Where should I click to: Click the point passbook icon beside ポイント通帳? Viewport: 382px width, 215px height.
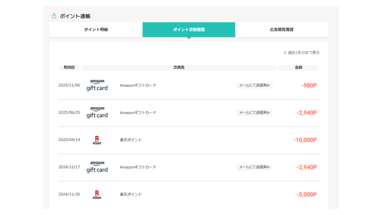click(54, 16)
